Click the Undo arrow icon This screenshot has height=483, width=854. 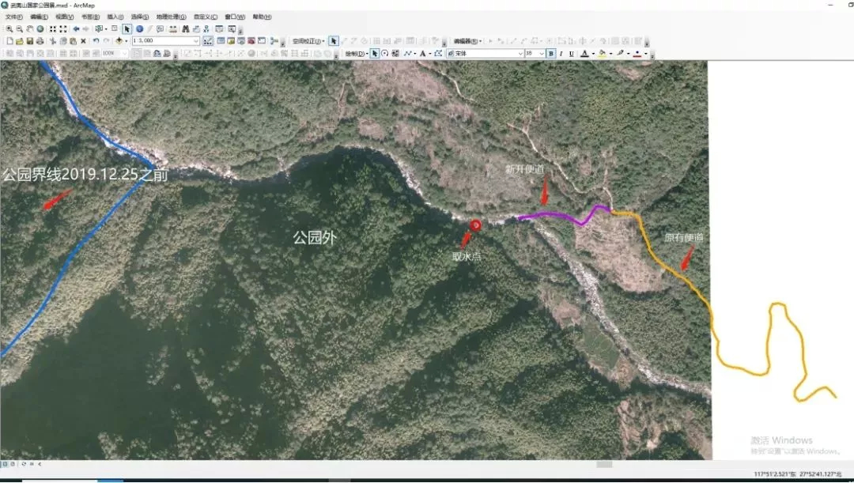click(x=96, y=41)
